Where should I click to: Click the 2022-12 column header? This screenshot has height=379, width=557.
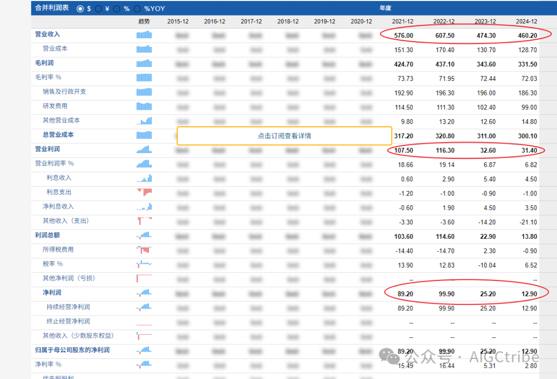[444, 21]
